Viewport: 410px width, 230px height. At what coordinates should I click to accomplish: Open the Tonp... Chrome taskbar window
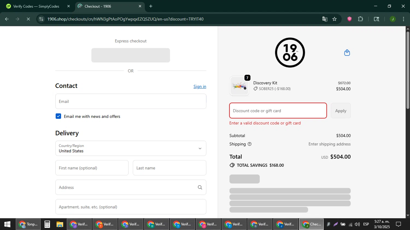click(28, 224)
